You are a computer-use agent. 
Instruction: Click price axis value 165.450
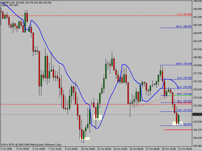click(197, 146)
